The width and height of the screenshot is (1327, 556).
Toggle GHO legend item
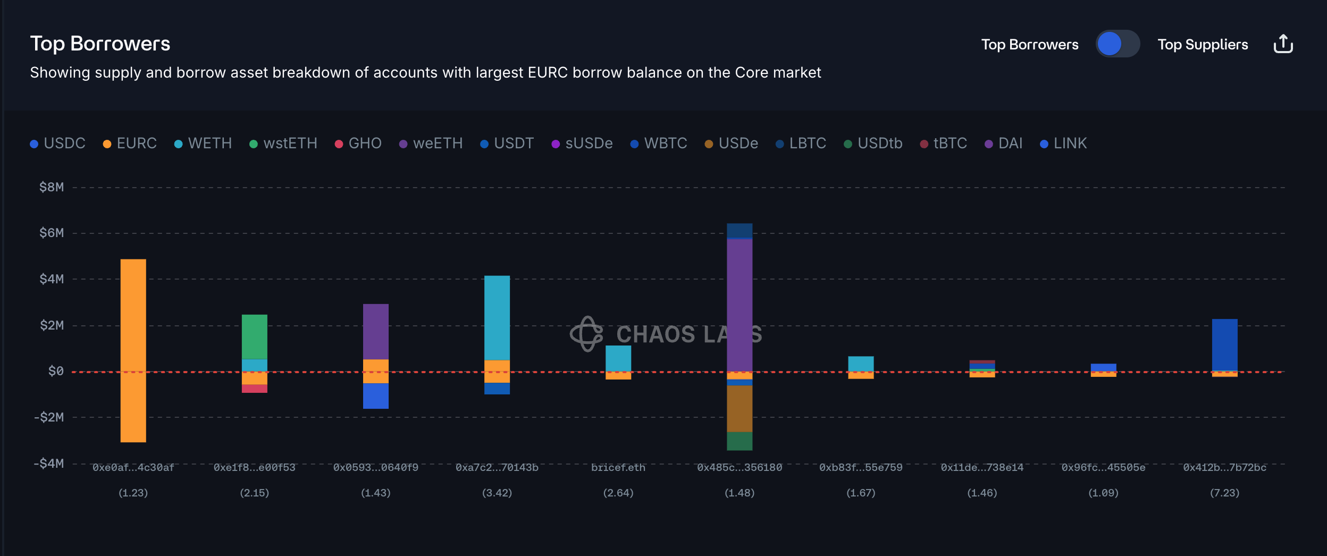point(358,144)
